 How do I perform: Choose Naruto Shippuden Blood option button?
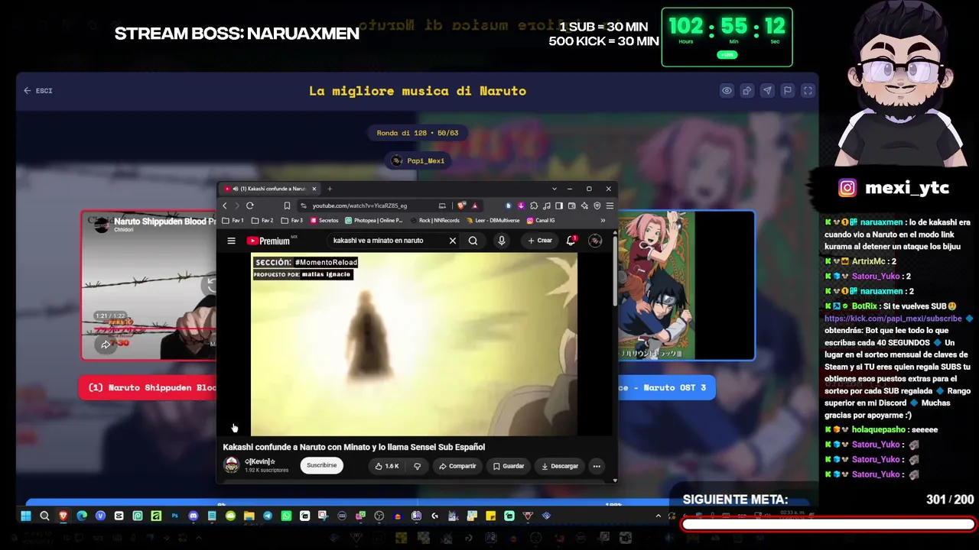148,387
